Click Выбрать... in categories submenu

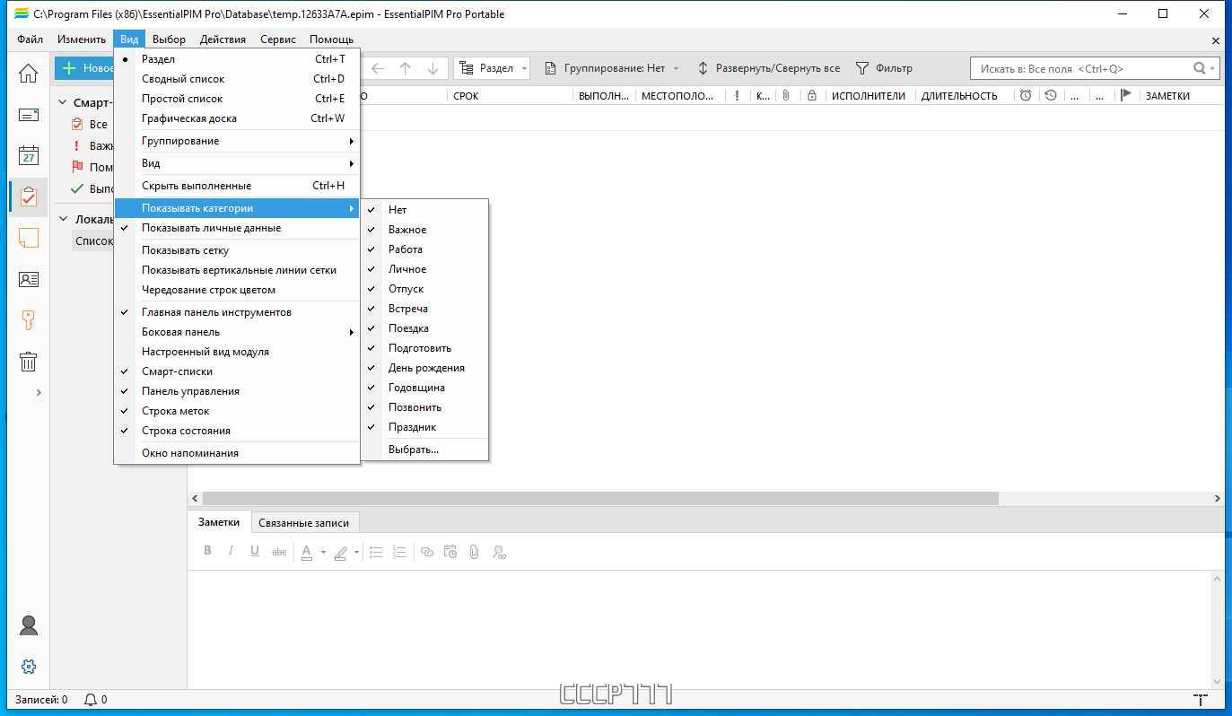[425, 450]
